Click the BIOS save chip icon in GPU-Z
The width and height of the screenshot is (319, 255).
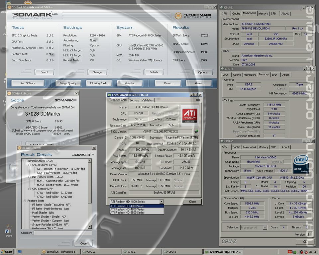pos(196,131)
